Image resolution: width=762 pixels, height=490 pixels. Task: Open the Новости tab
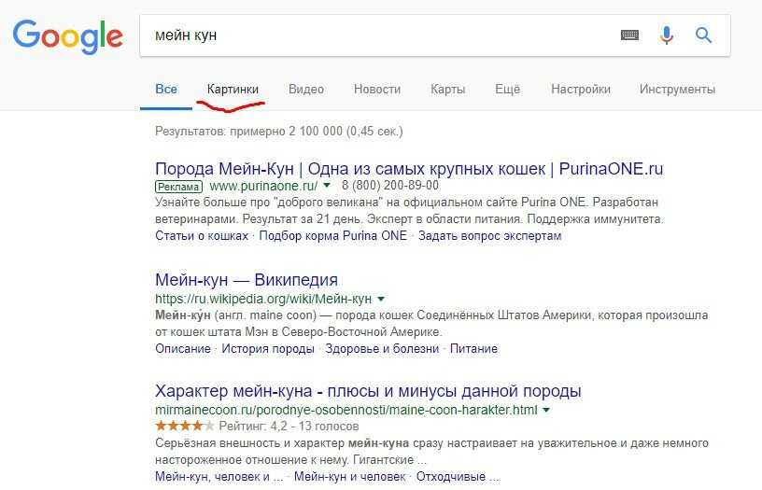point(377,90)
